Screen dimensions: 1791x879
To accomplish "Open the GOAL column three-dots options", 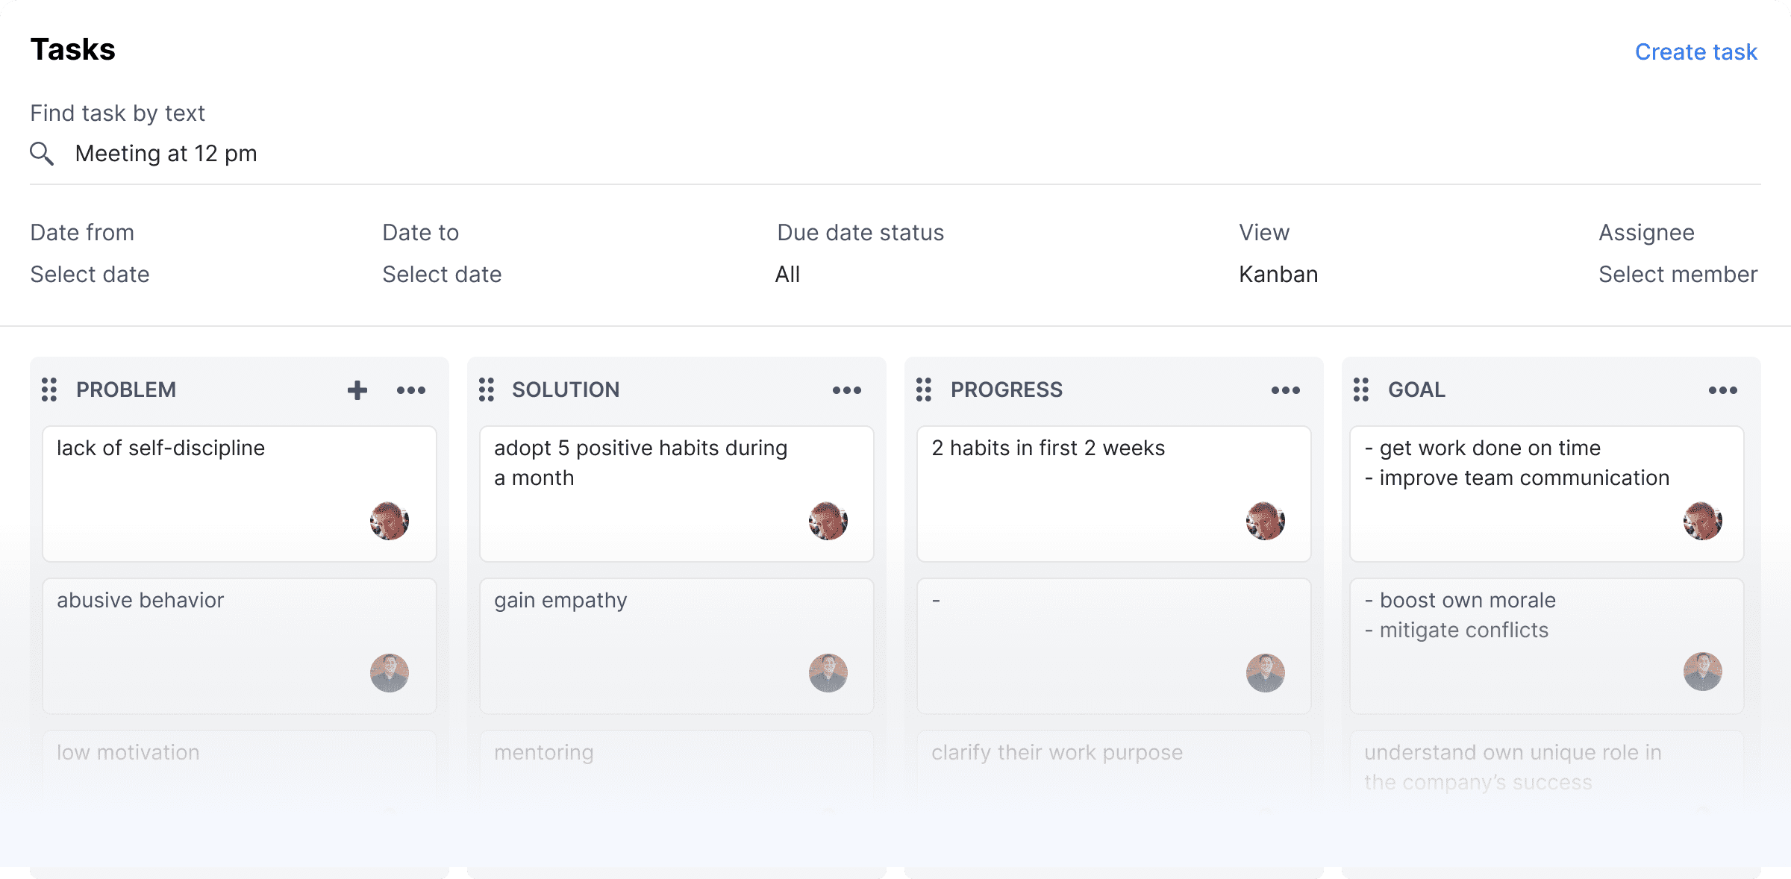I will coord(1724,390).
